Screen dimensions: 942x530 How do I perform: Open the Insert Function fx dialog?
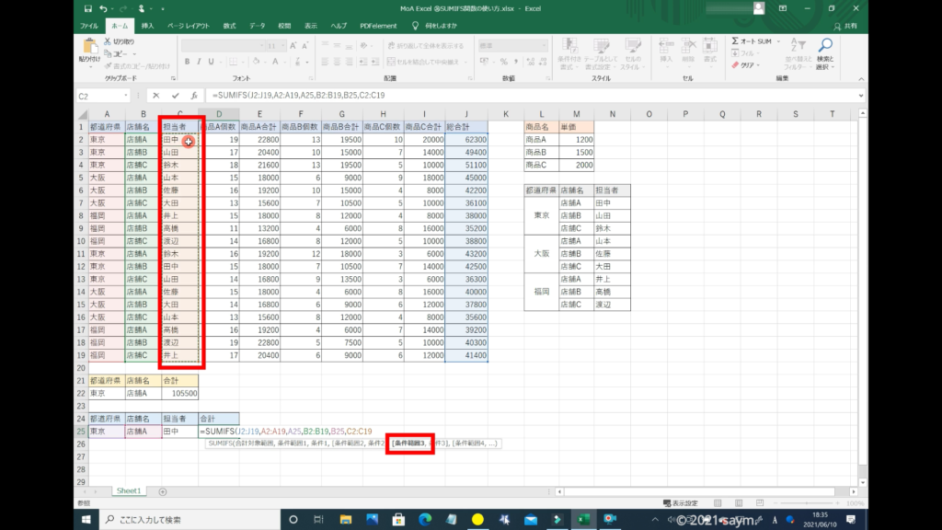194,95
